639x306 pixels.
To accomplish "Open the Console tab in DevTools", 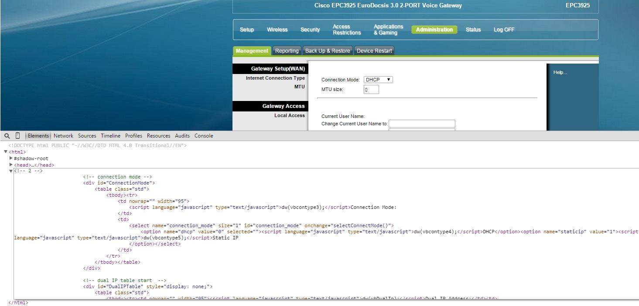I will (204, 136).
